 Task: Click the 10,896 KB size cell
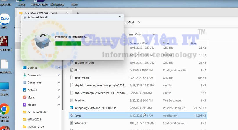(x=200, y=116)
